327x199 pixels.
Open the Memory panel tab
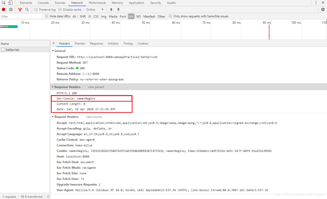117,3
